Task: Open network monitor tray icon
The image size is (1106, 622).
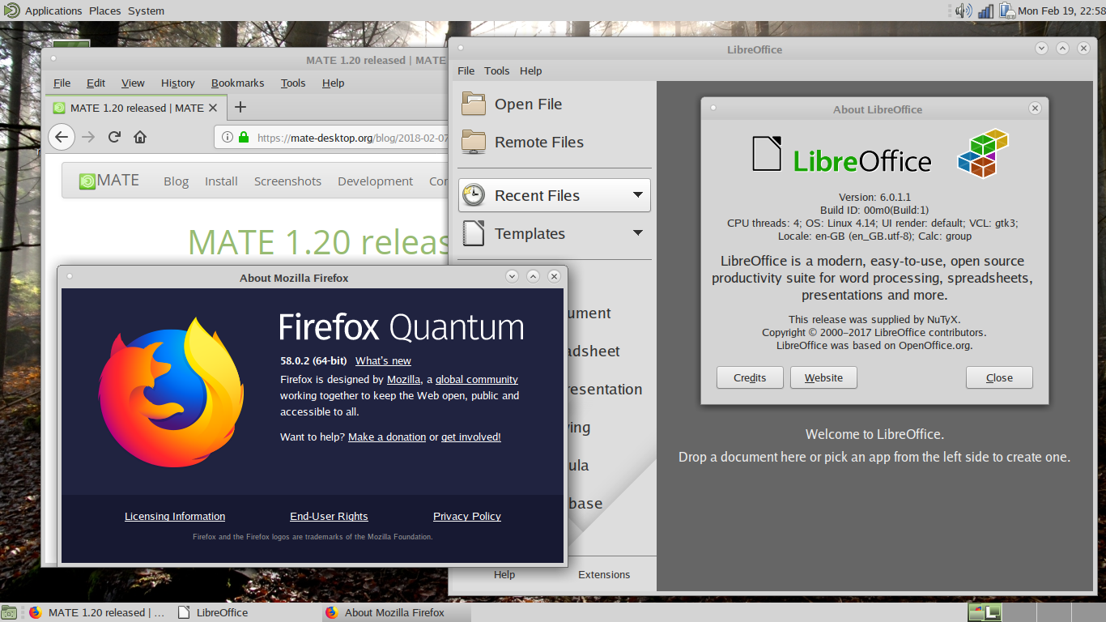Action: click(985, 11)
